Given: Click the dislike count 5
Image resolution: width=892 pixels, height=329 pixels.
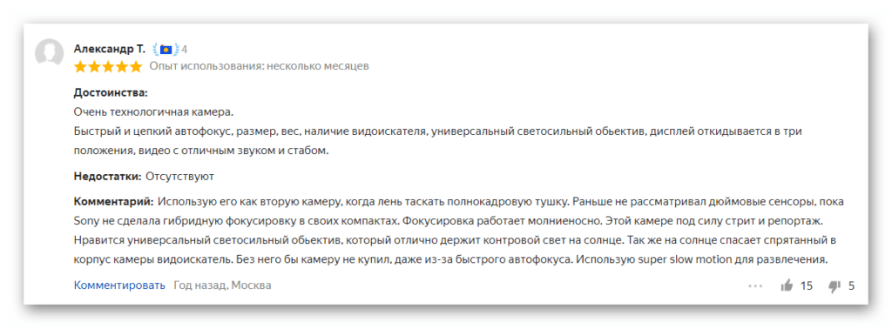Looking at the screenshot, I should tap(852, 285).
